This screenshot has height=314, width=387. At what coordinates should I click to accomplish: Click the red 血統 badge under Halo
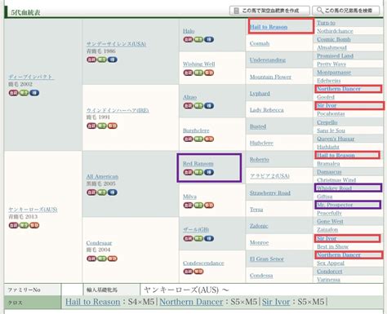pyautogui.click(x=188, y=40)
